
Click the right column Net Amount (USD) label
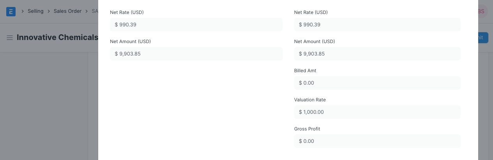[315, 42]
